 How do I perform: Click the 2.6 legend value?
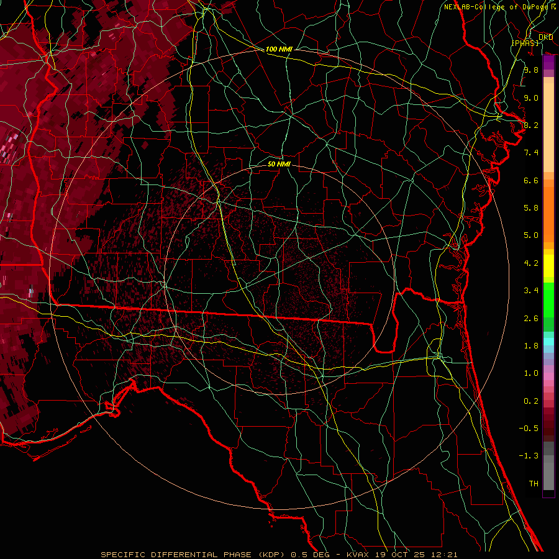click(x=531, y=319)
